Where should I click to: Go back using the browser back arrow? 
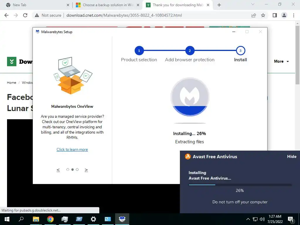click(6, 15)
